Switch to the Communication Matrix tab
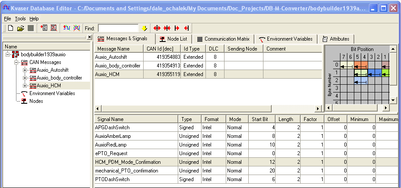 point(223,39)
